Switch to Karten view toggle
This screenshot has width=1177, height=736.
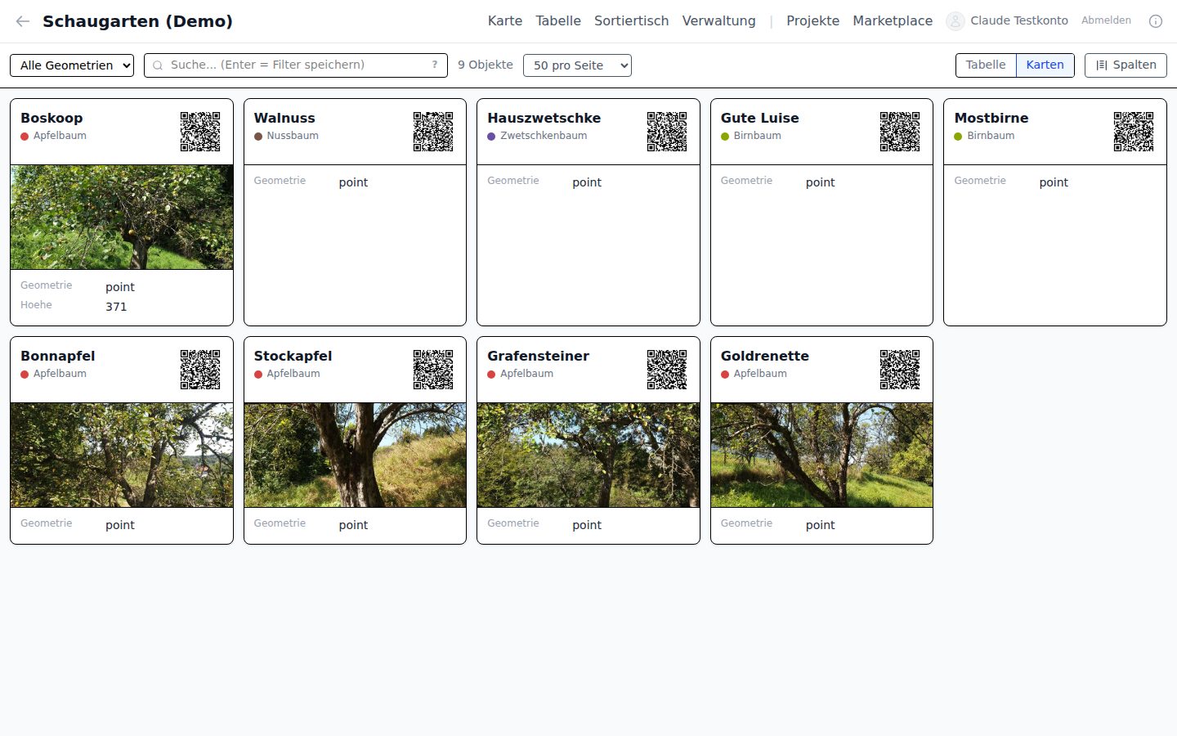point(1045,65)
